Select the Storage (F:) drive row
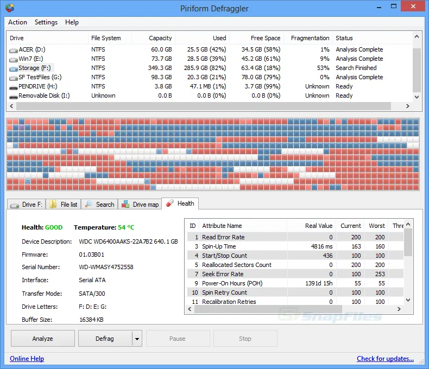Image resolution: width=429 pixels, height=369 pixels. tap(210, 68)
